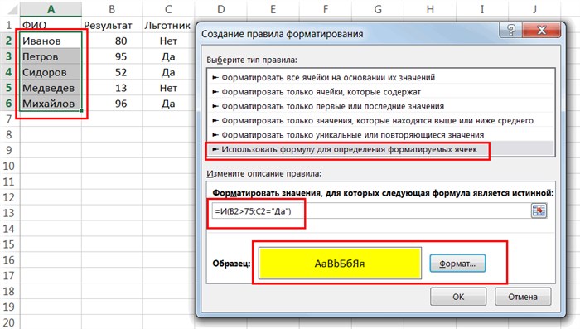
Task: Select 'Использовать формулу для определения форматируемых ячеек'
Action: point(380,149)
